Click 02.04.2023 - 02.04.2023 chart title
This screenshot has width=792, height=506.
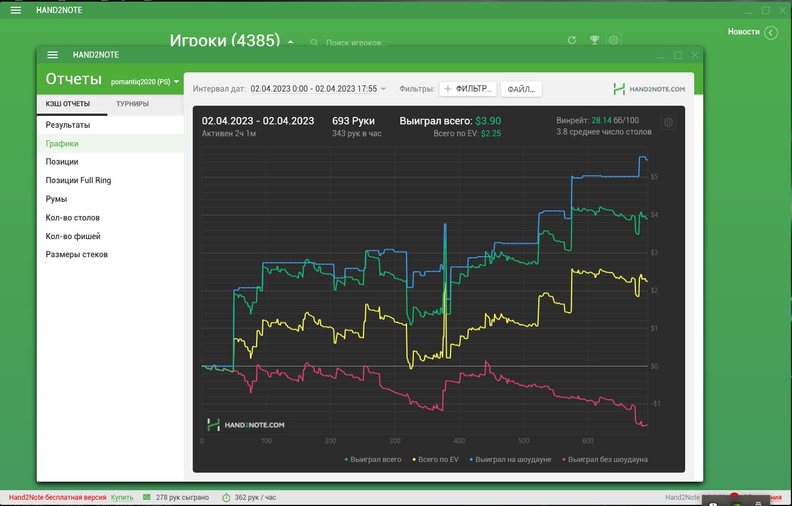coord(258,121)
